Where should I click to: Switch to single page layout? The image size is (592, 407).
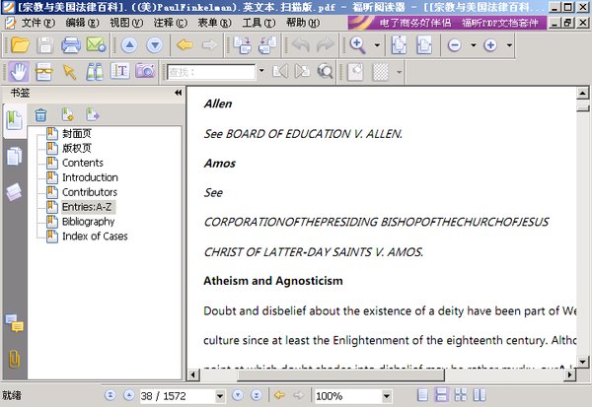[423, 395]
